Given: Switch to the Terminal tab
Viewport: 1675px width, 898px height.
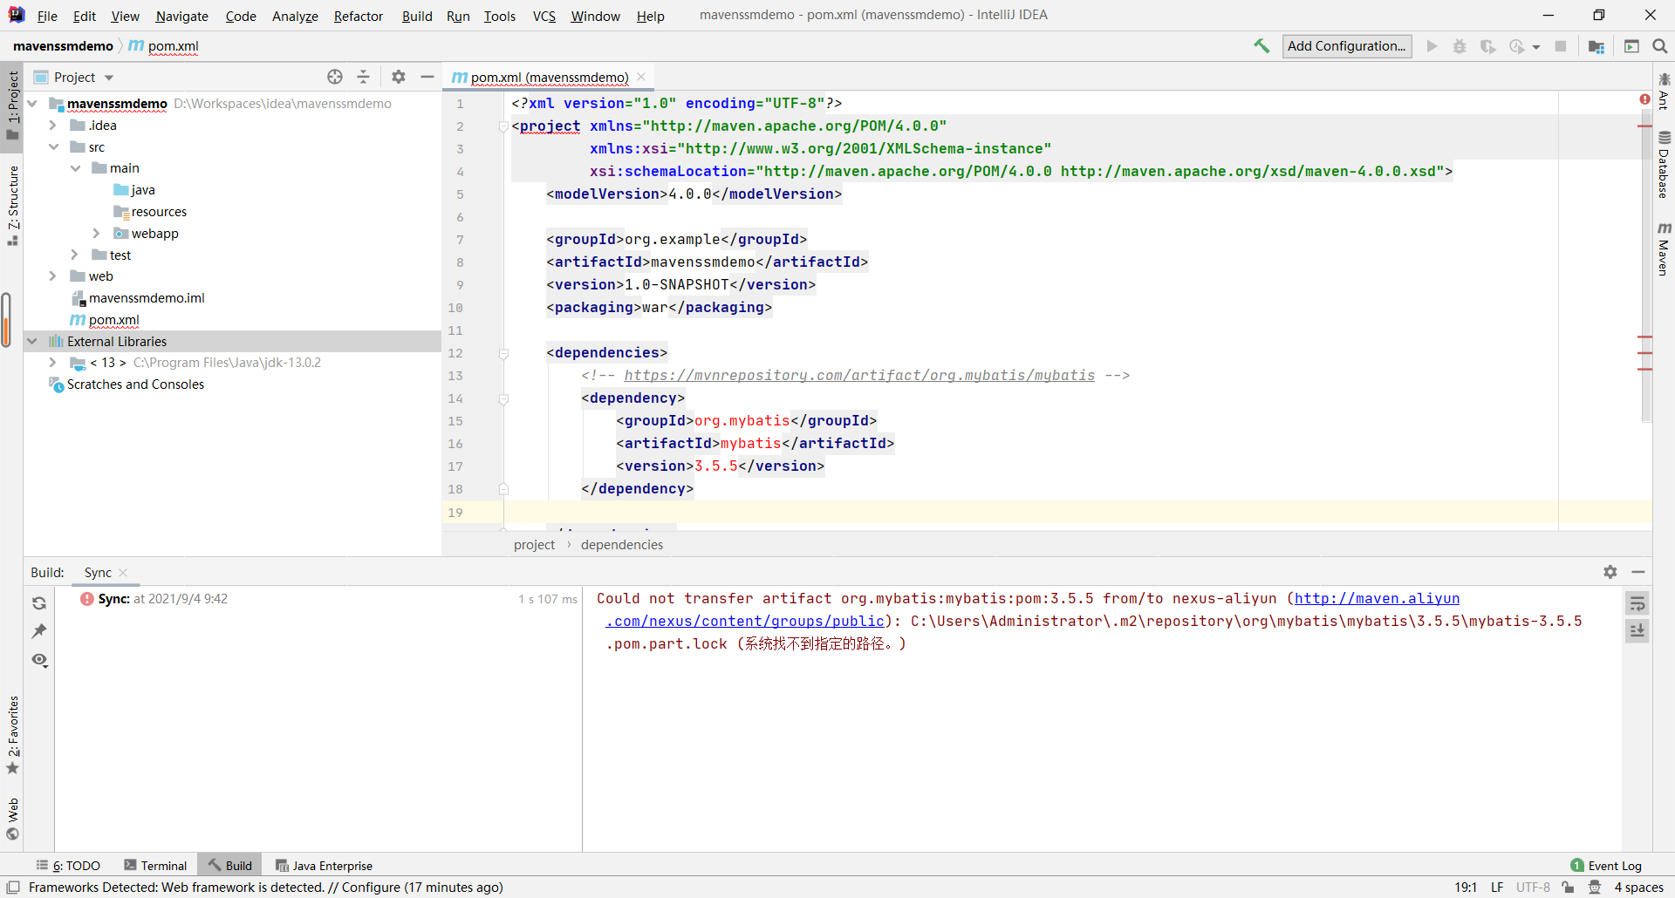Looking at the screenshot, I should coord(156,866).
